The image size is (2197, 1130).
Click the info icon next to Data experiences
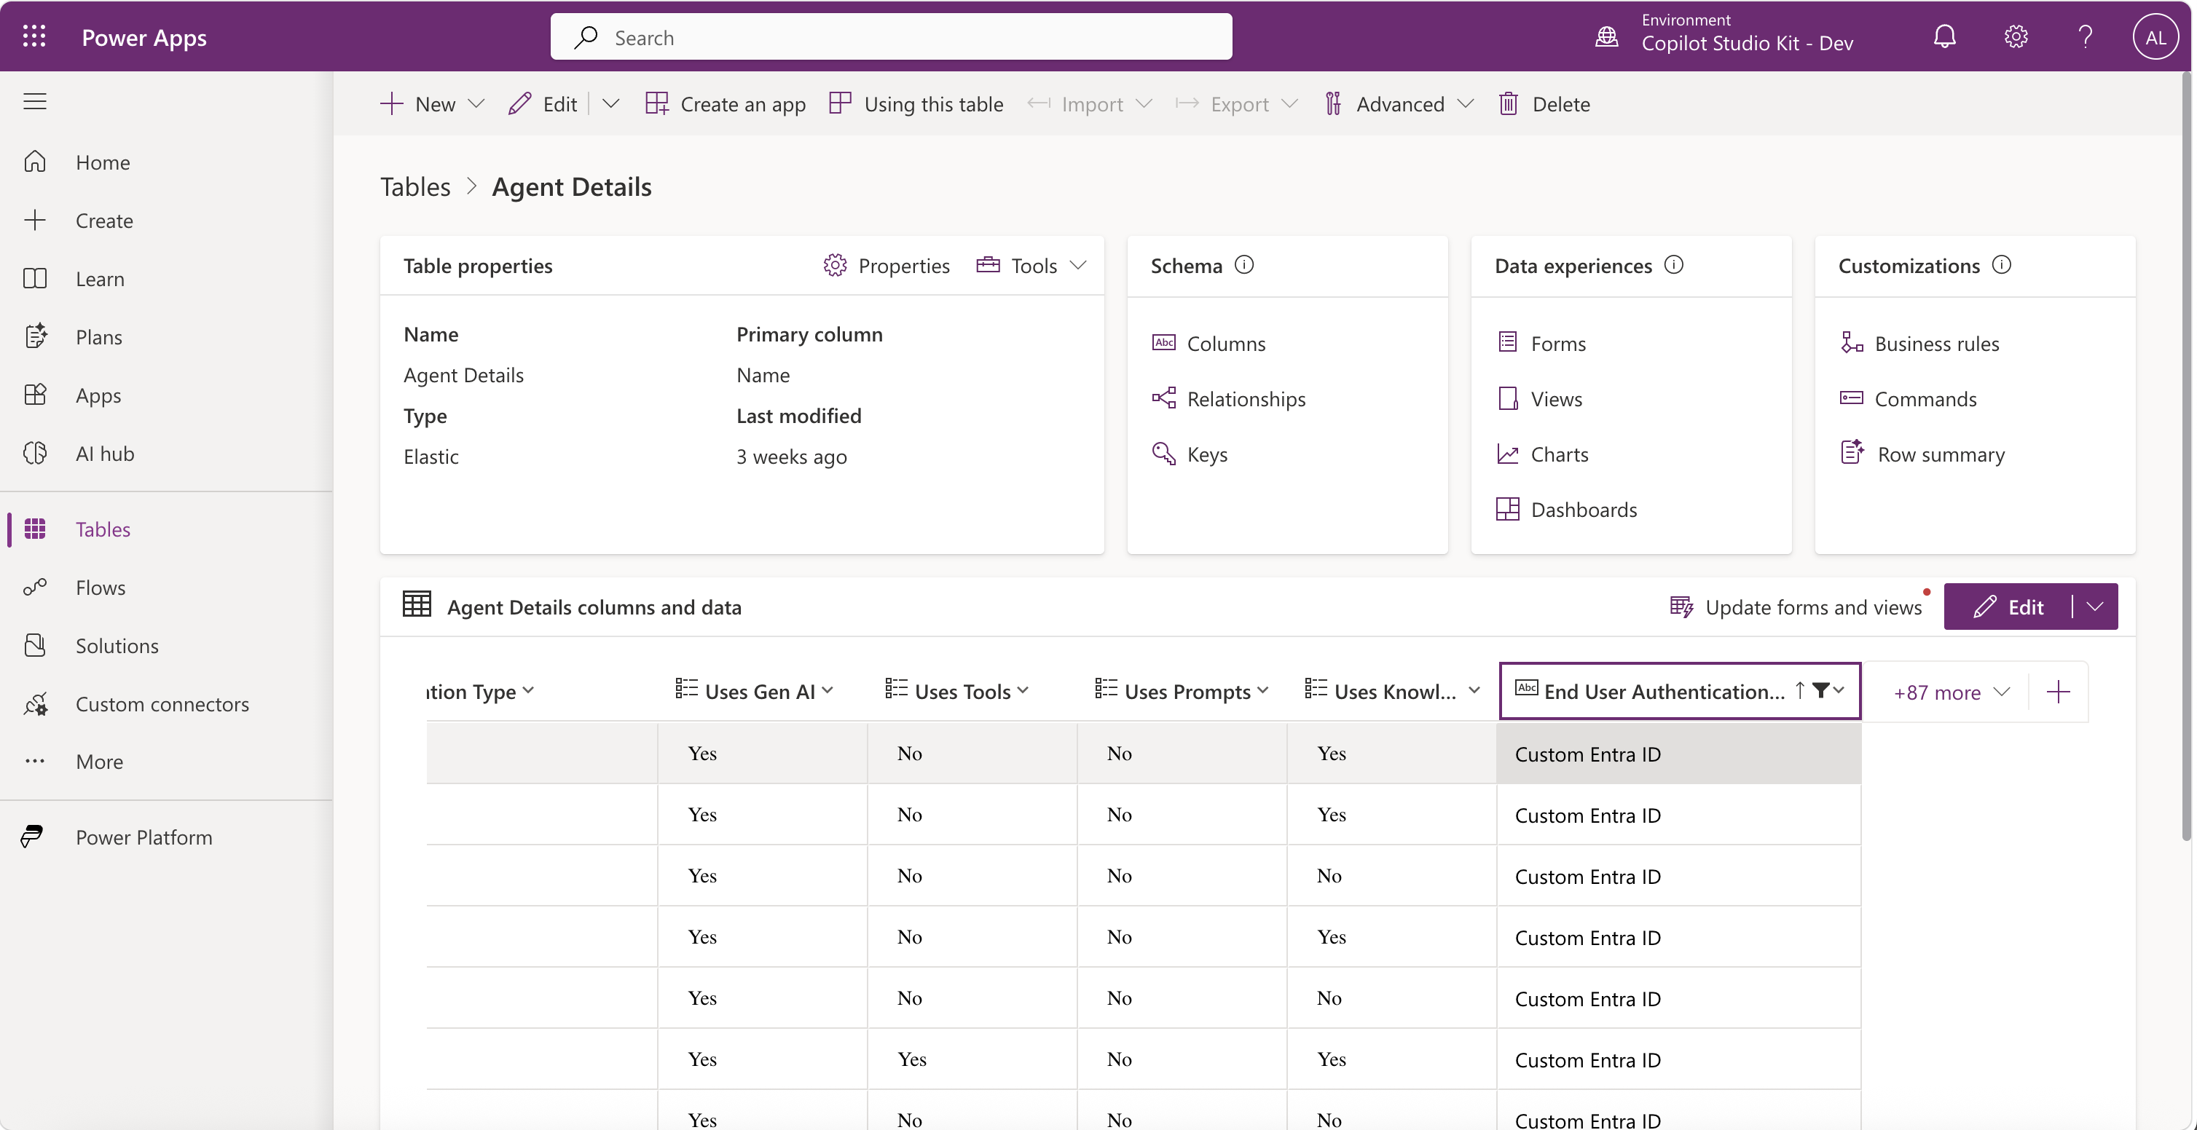1673,265
